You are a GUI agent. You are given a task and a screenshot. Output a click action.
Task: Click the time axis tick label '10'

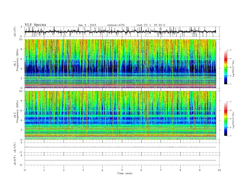(219, 170)
